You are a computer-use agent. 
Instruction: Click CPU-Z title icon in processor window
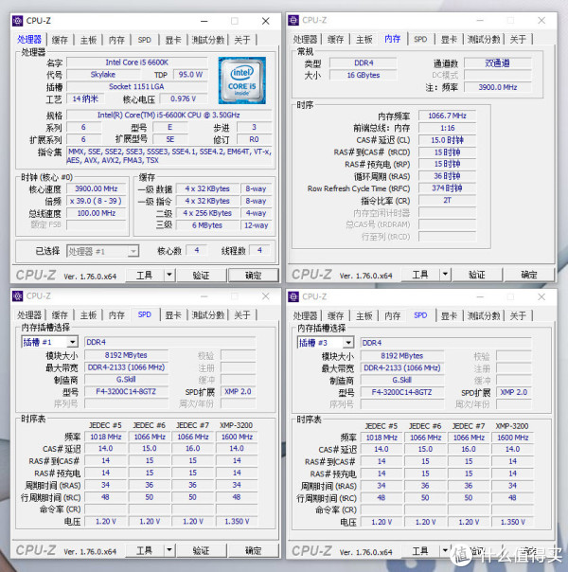[x=17, y=21]
